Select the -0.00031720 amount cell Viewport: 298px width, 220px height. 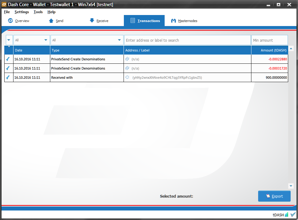tap(270, 68)
